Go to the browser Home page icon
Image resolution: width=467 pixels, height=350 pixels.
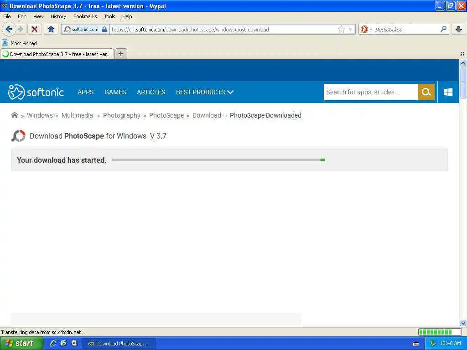[x=51, y=29]
